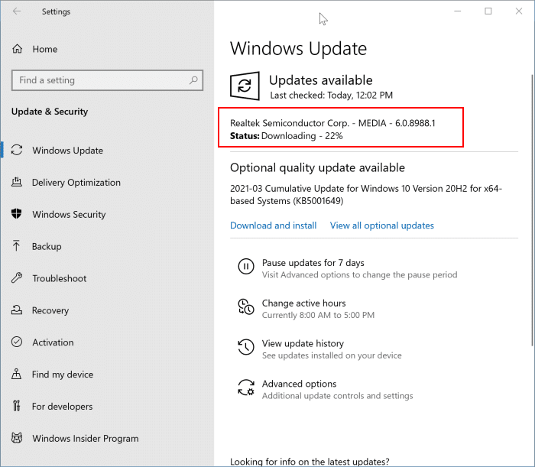Click the Home house icon
The image size is (535, 467).
click(17, 49)
